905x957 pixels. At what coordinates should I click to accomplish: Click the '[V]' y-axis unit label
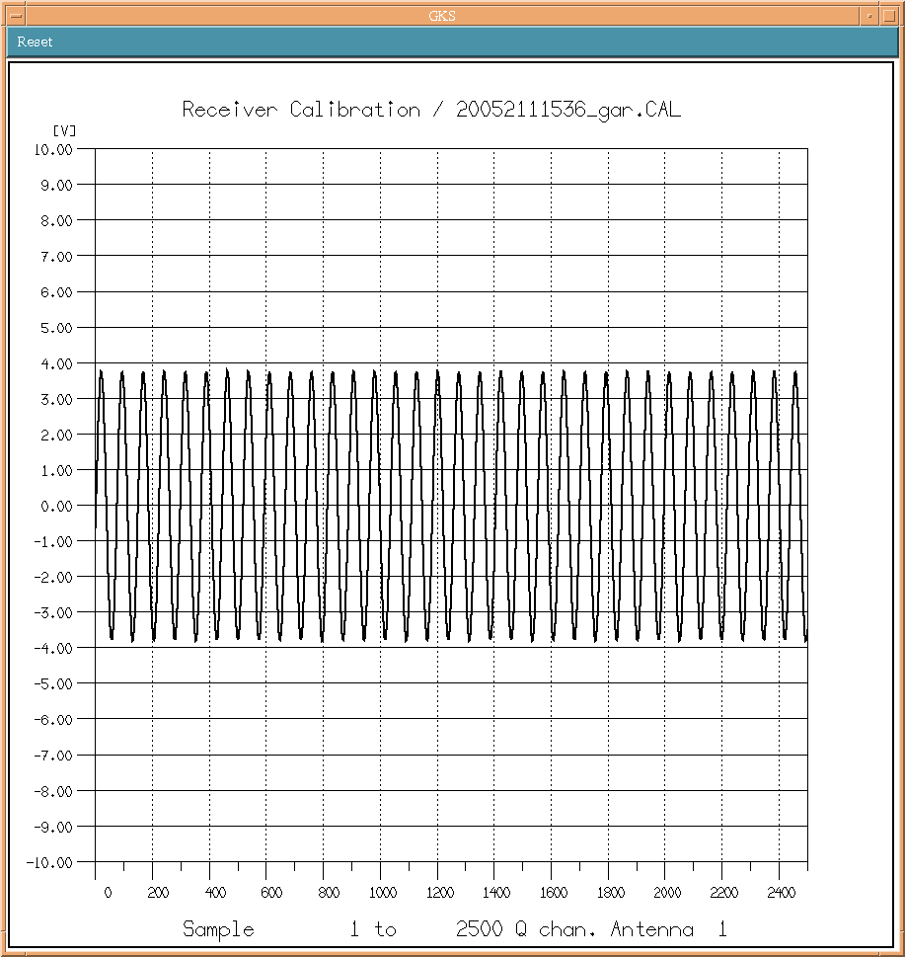[64, 130]
